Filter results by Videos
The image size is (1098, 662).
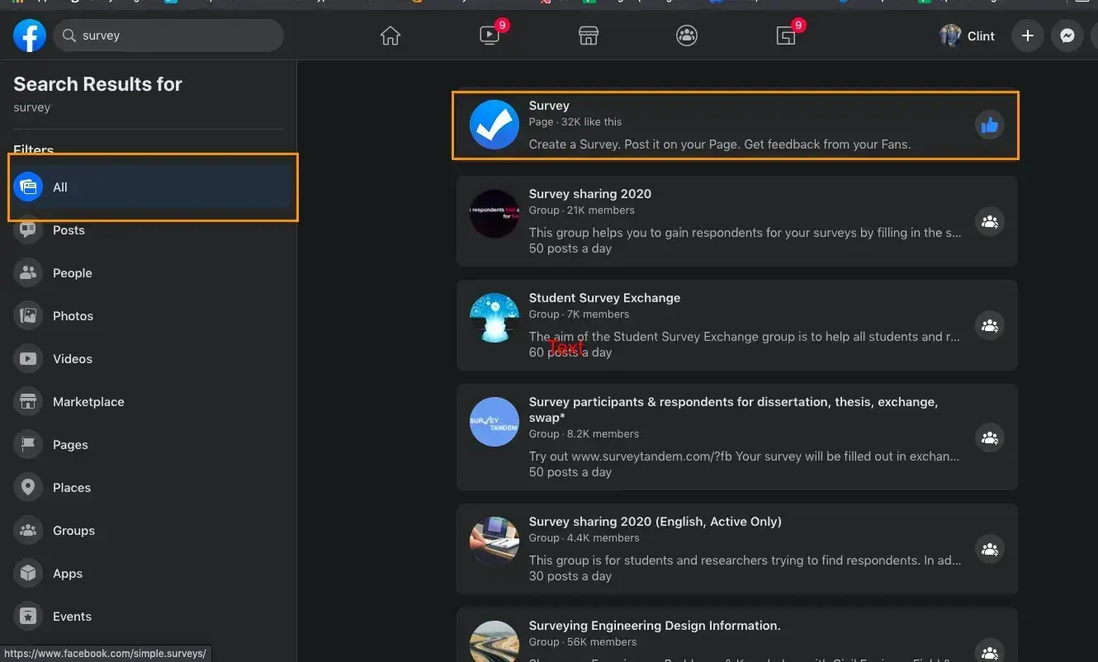tap(72, 359)
